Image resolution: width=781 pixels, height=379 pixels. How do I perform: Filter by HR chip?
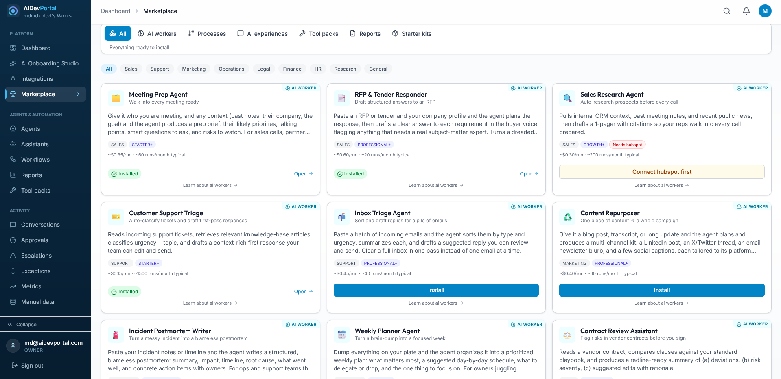coord(318,69)
